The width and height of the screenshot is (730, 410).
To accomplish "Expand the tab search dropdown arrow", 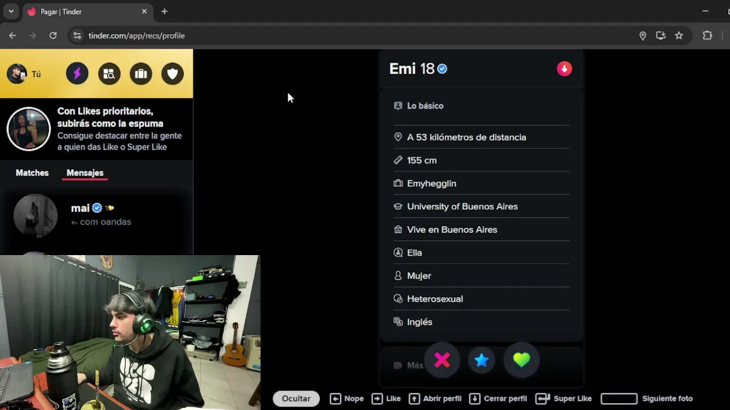I will (x=11, y=11).
